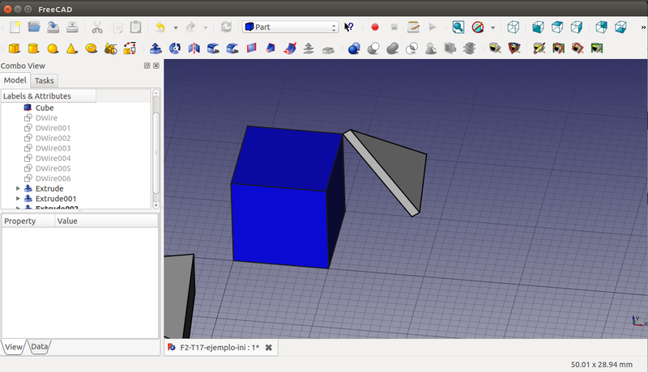Expand the Extrude tree item
Viewport: 648px width, 372px height.
coord(18,188)
